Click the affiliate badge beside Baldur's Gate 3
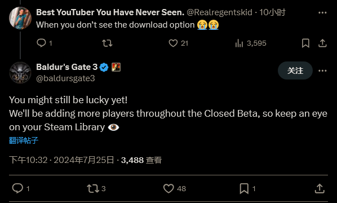 [x=116, y=67]
